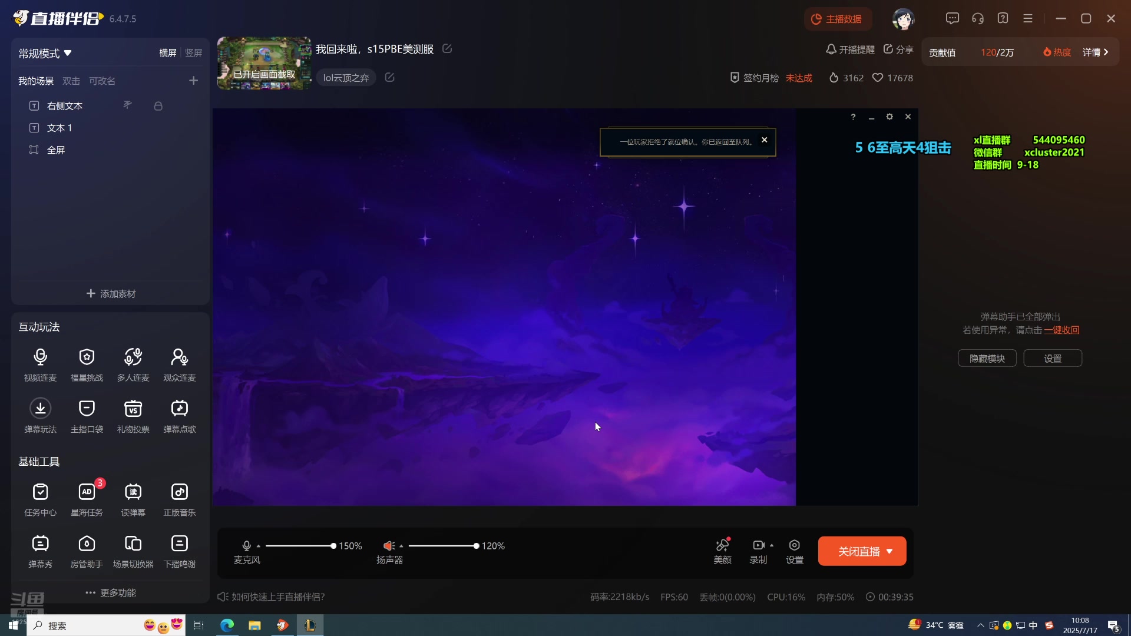Open 设置 next to the record button
This screenshot has height=636, width=1131.
pyautogui.click(x=795, y=551)
